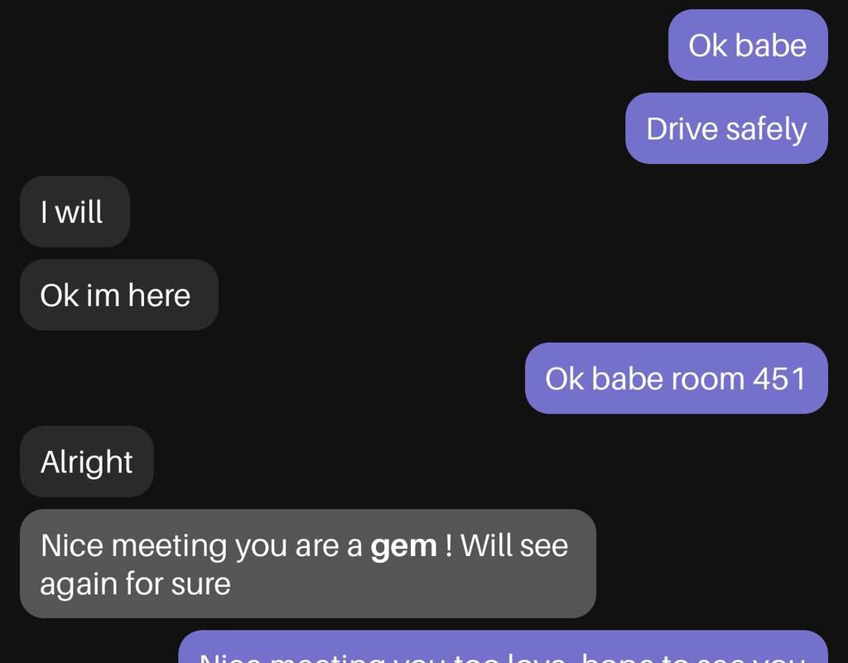The image size is (848, 663).
Task: Tap the "Ok babe" sent message bubble
Action: point(748,45)
